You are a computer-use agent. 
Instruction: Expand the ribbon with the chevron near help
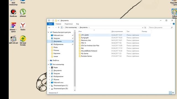pyautogui.click(x=171, y=24)
